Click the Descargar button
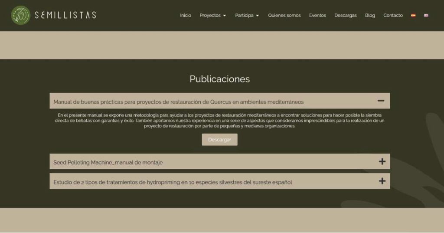444x233 pixels. [220, 140]
